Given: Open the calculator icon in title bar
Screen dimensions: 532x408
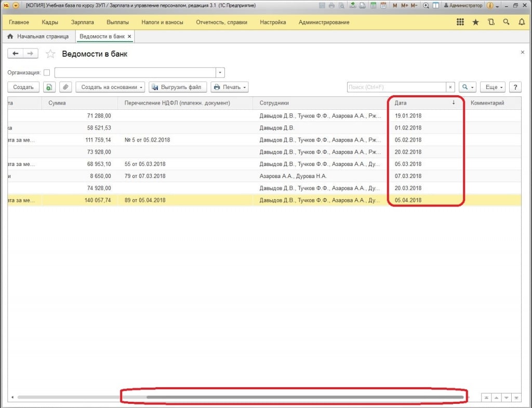Looking at the screenshot, I should point(373,5).
